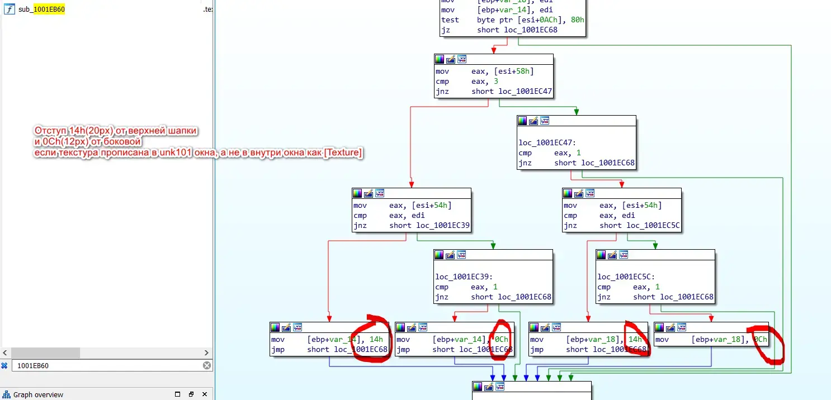Click functions list scrollbar right arrow
The image size is (831, 400).
coord(206,353)
